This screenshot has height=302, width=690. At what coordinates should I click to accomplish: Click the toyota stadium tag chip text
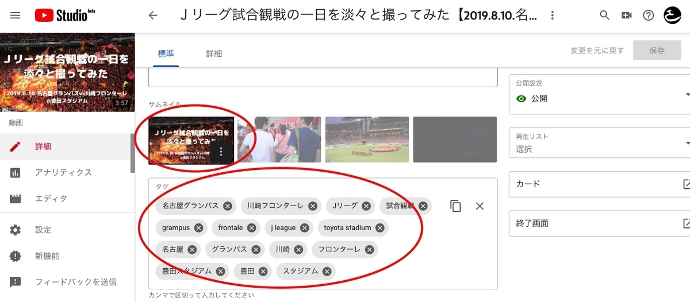[x=347, y=228]
